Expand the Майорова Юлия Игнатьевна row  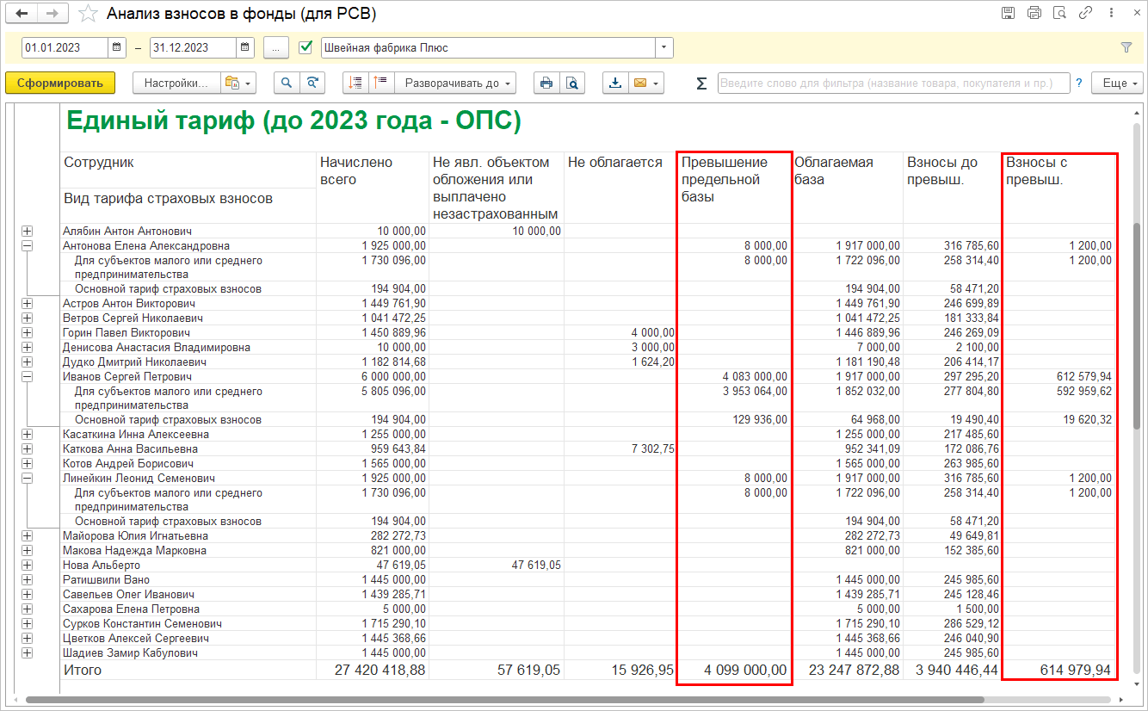[x=27, y=536]
